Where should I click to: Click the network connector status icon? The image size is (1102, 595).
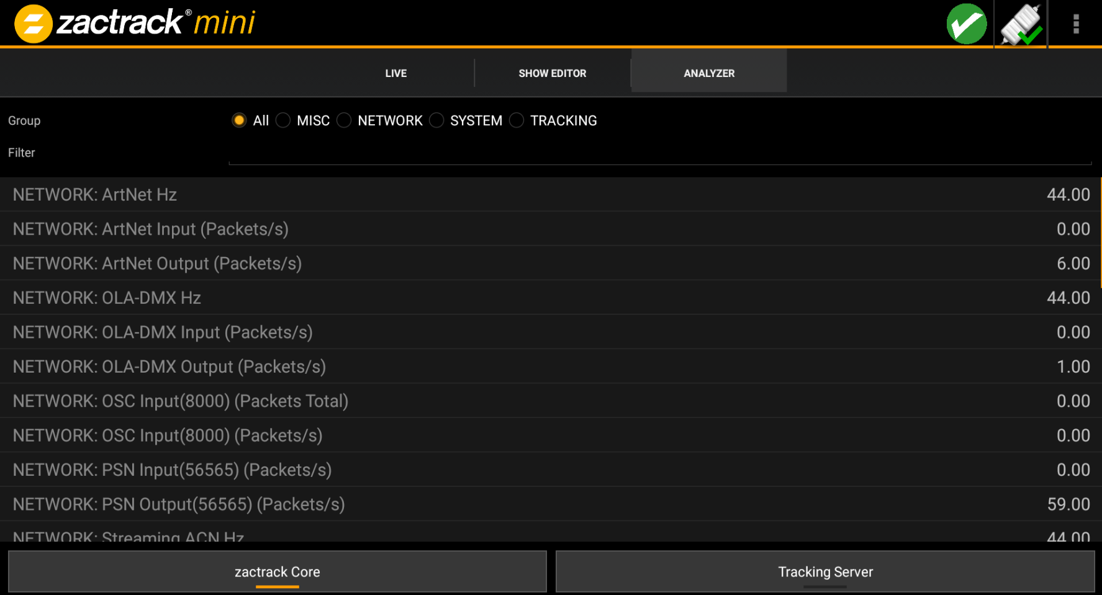1021,24
